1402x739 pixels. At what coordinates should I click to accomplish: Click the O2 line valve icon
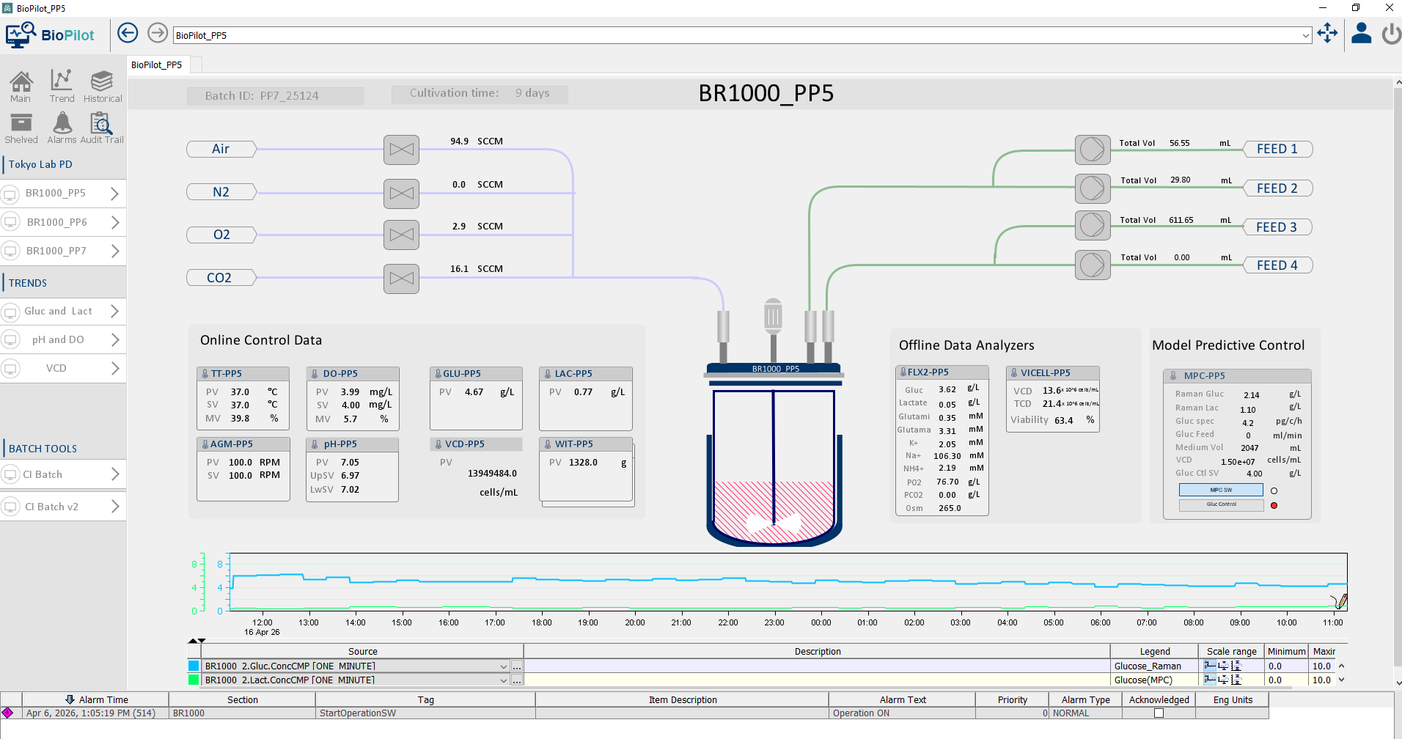point(401,235)
